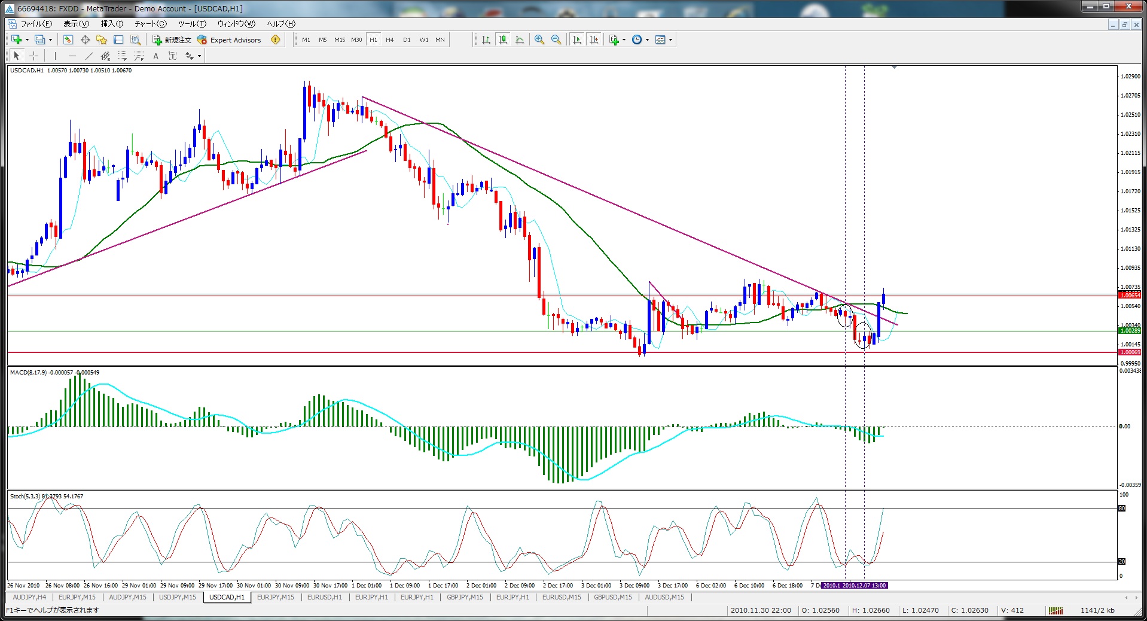Screen dimensions: 1147x621
Task: Select the D1 timeframe
Action: 407,40
